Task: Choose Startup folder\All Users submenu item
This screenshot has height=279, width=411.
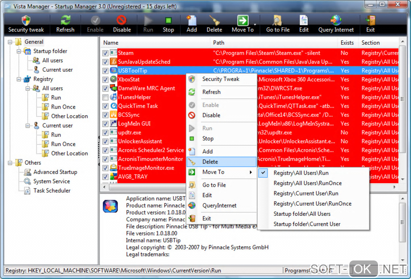Action: click(x=313, y=214)
